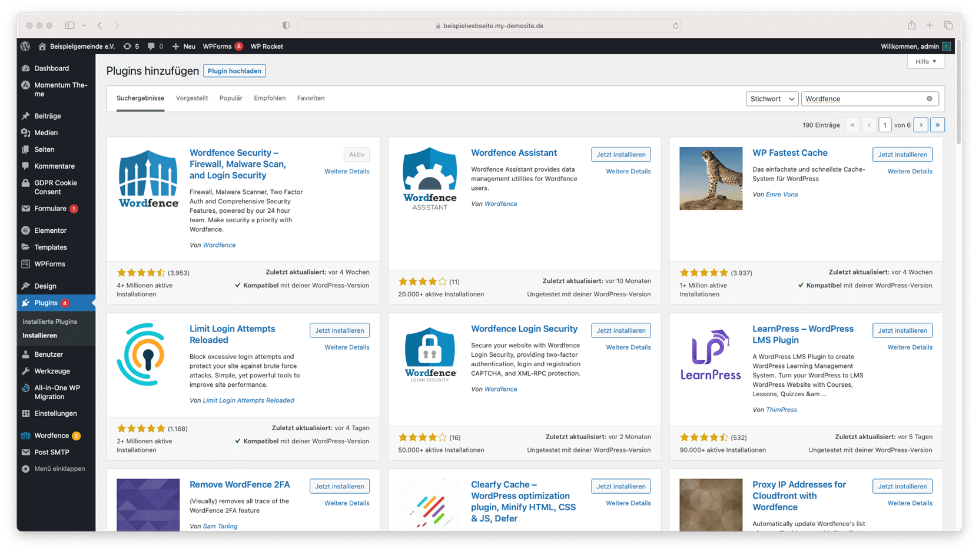This screenshot has height=552, width=979.
Task: Open the Neu menu in admin bar
Action: pyautogui.click(x=184, y=46)
